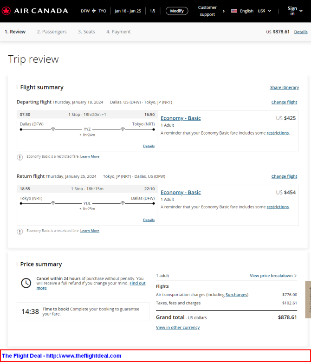Expand View price breakdown
This screenshot has height=362, width=311.
coord(273,276)
